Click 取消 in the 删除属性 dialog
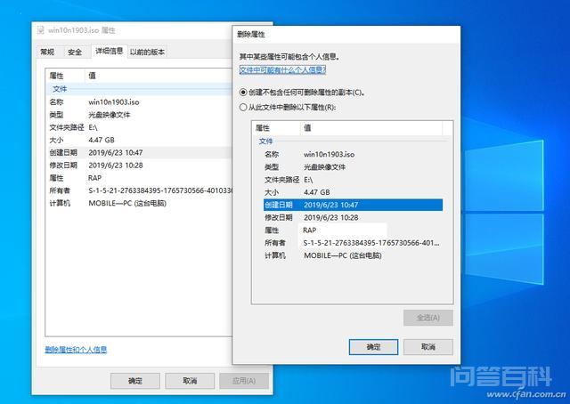Screen dimensions: 570x404 click(428, 347)
